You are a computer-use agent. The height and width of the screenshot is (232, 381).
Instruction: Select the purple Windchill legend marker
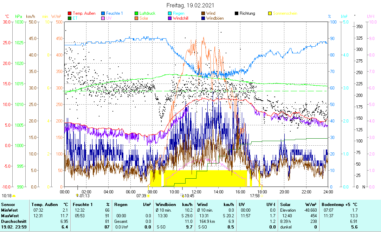[x=170, y=18]
